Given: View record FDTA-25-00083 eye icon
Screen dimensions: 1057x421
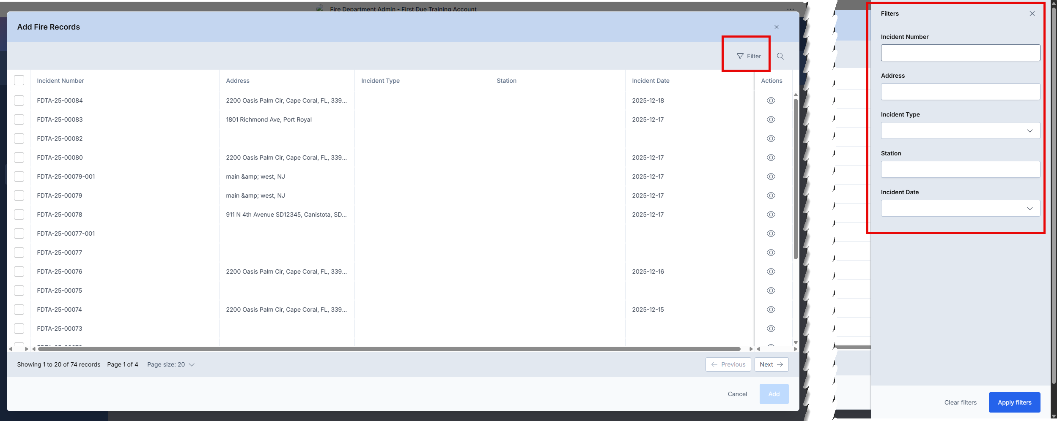Looking at the screenshot, I should coord(771,120).
